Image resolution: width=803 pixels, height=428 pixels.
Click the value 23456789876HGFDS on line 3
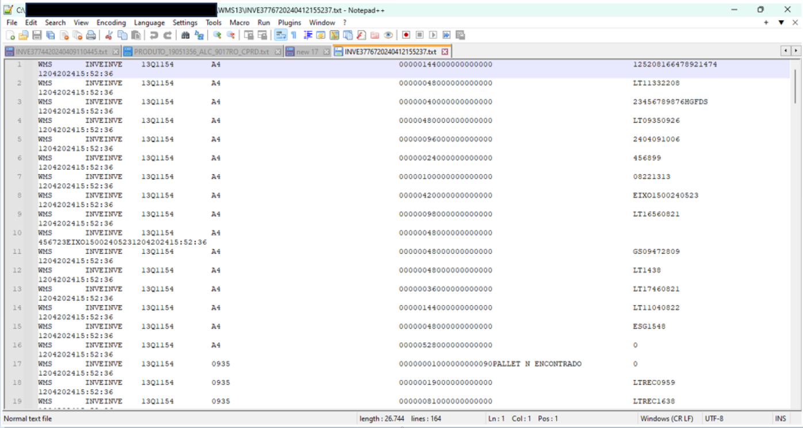click(x=670, y=102)
